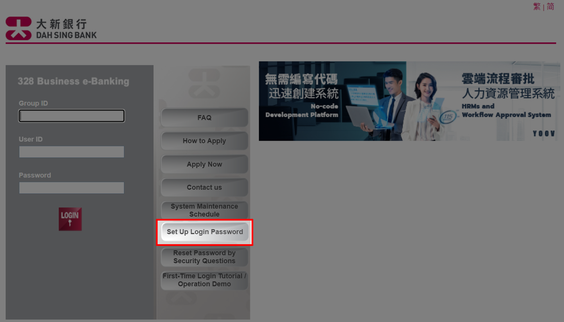This screenshot has width=564, height=322.
Task: Focus the Group ID input field
Action: click(72, 116)
